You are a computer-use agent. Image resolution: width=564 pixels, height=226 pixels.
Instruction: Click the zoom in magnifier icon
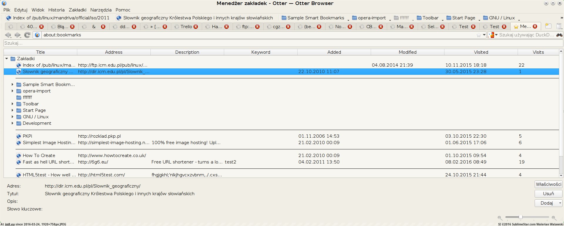click(554, 218)
